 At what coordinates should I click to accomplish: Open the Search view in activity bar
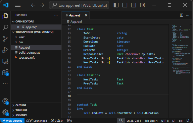pyautogui.click(x=5, y=27)
